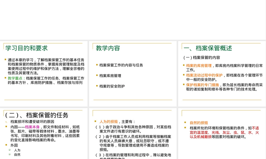Click item (1) 由于政治斗争和其他各种原因
Image resolution: width=266 pixels, height=159 pixels.
(133, 129)
